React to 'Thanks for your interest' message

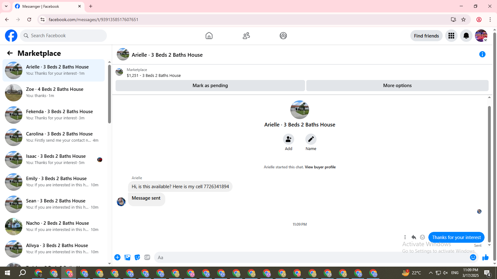422,237
